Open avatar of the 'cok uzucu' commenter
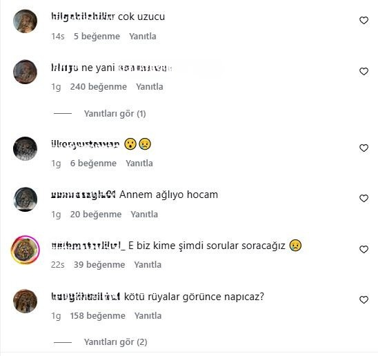 tap(26, 21)
